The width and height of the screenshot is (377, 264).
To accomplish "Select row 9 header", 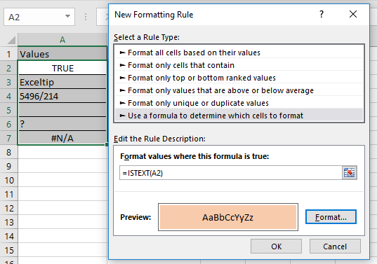I will pyautogui.click(x=9, y=166).
